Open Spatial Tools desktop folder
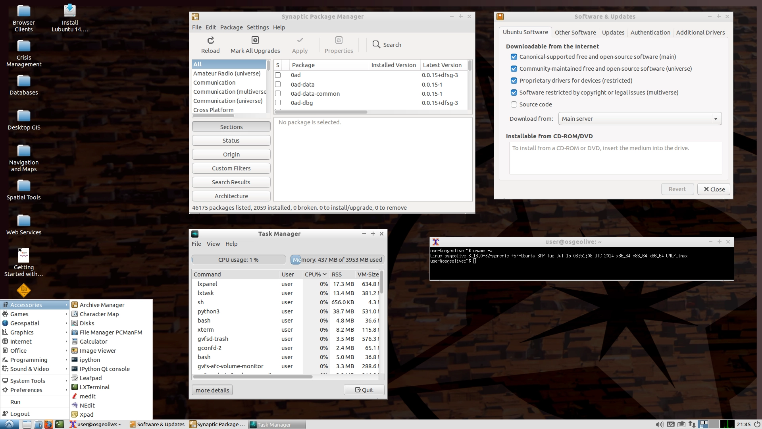This screenshot has width=762, height=429. click(24, 190)
